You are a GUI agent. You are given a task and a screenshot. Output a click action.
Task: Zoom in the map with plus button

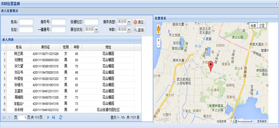[159, 40]
